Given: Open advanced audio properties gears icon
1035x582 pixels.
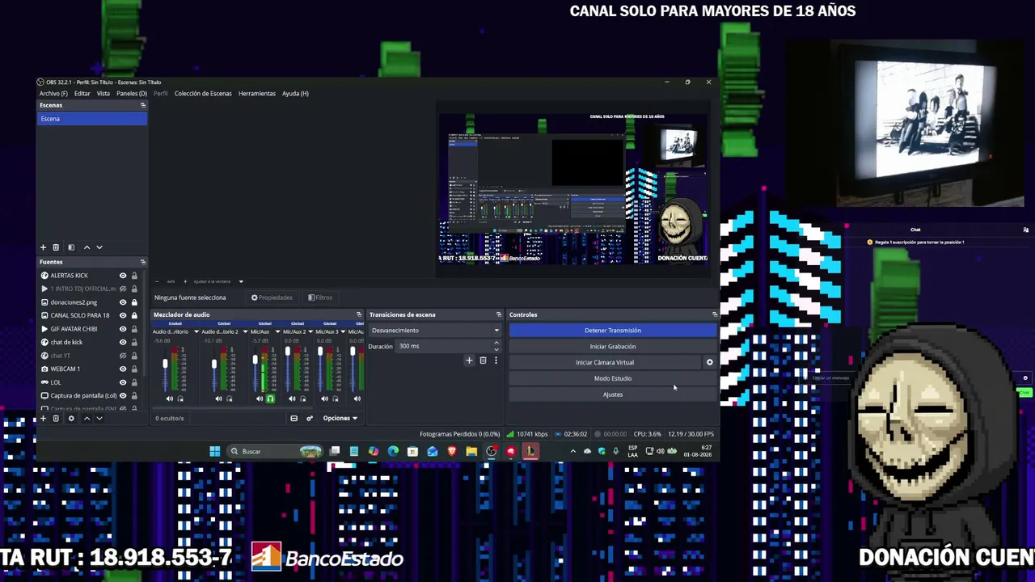Looking at the screenshot, I should click(x=309, y=418).
